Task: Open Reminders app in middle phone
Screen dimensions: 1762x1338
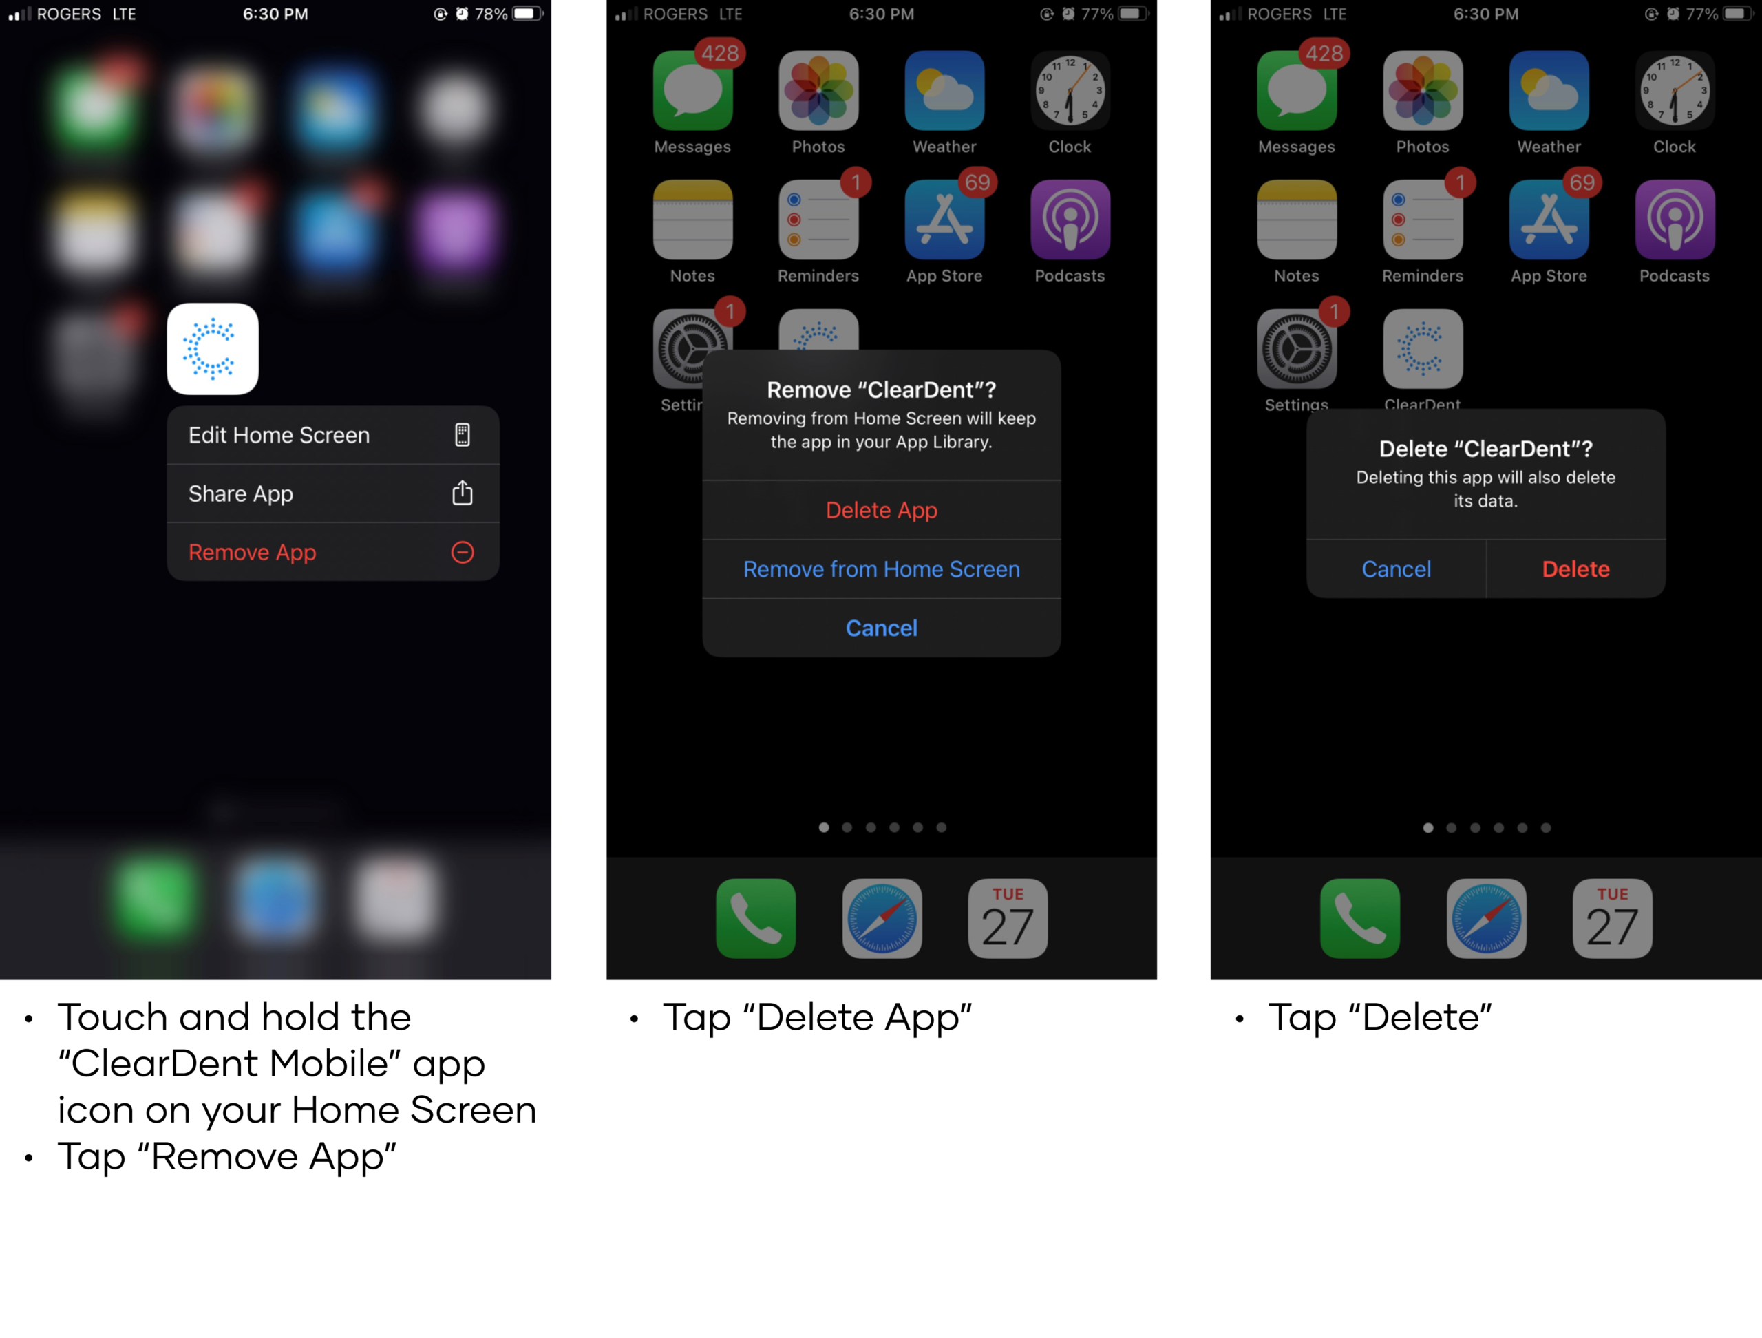Action: 818,220
